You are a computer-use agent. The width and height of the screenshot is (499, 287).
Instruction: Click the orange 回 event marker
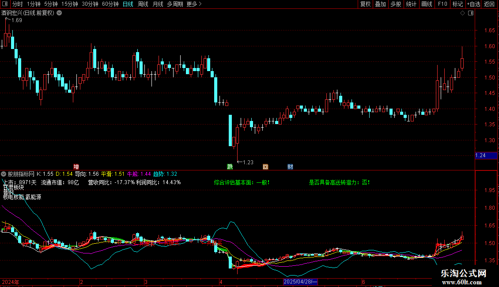tap(265, 166)
